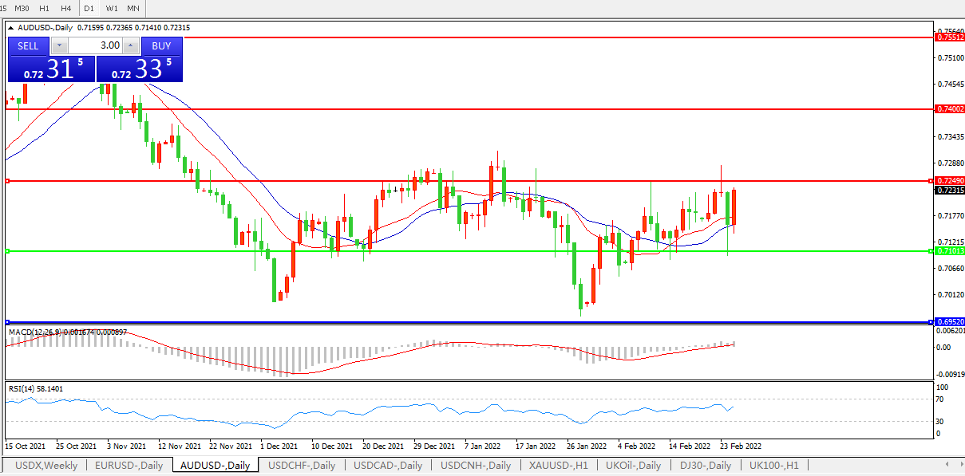Increase lot volume with up arrow

[131, 45]
